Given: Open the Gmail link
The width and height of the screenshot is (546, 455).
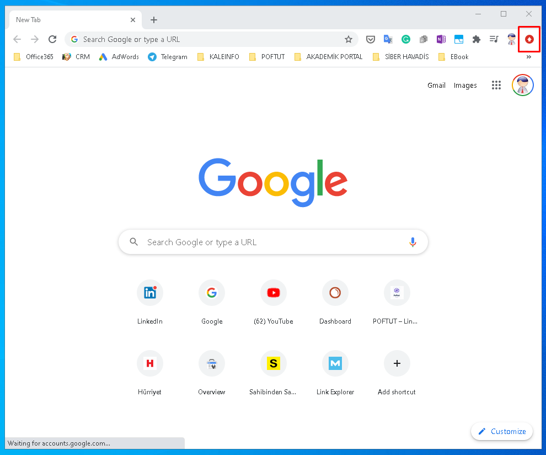Looking at the screenshot, I should 436,86.
